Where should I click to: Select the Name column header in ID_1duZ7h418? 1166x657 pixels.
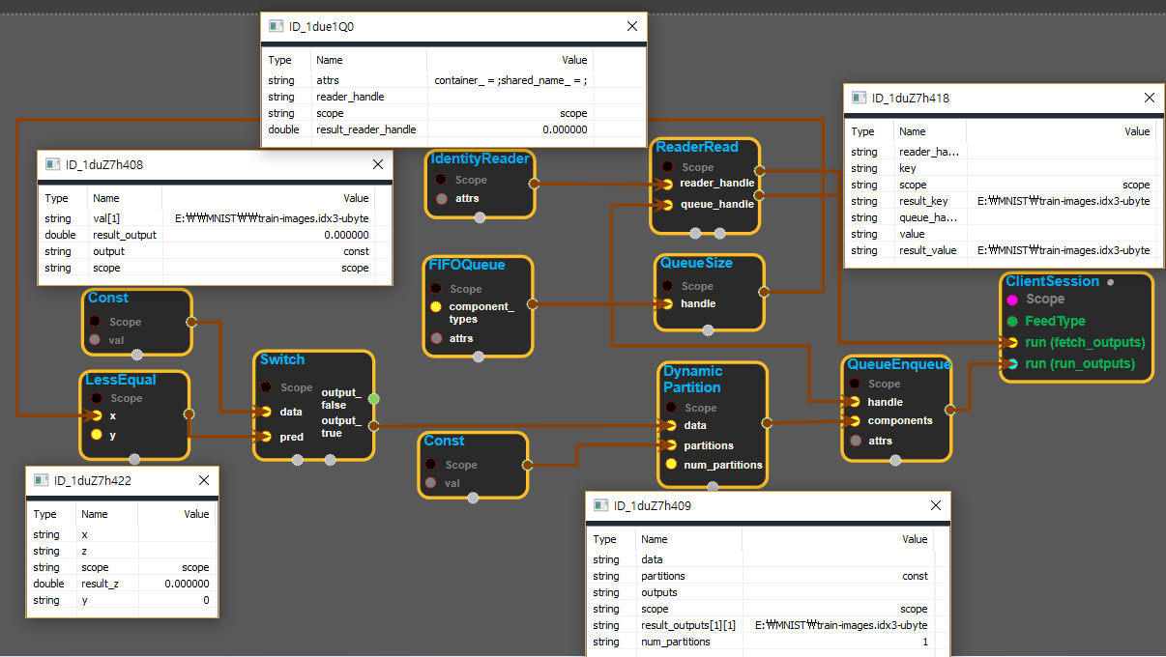[x=912, y=131]
